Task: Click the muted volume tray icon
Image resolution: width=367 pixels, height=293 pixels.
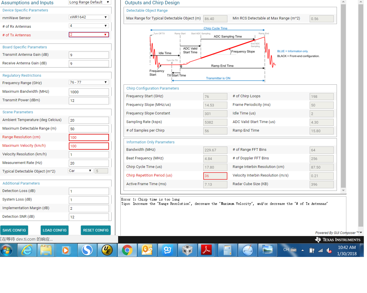Action: tap(329, 251)
